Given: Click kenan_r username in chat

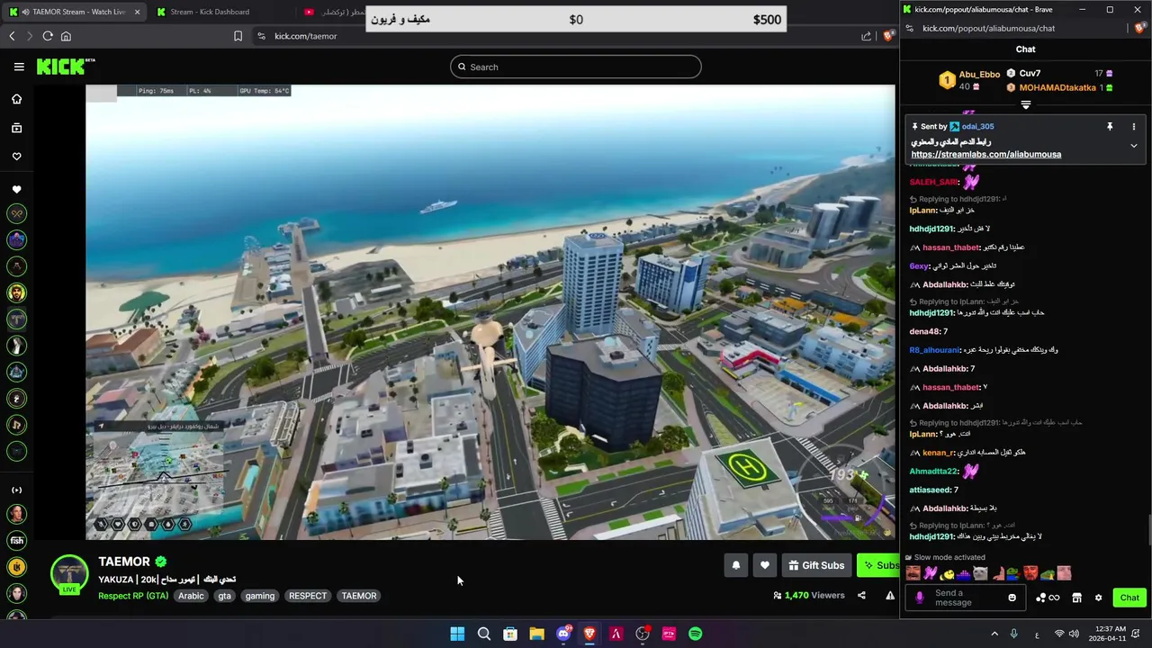Looking at the screenshot, I should (938, 453).
